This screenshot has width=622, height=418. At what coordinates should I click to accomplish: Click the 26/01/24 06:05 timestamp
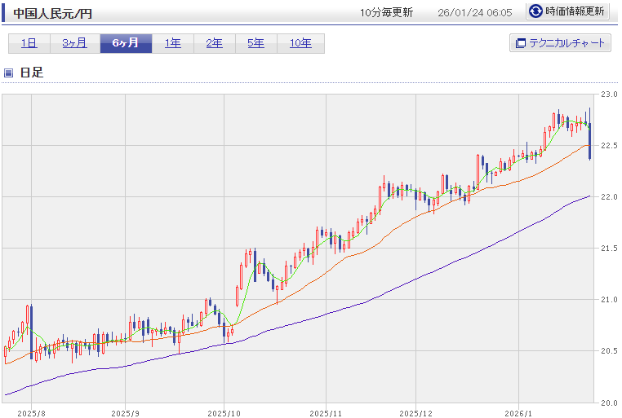(474, 12)
